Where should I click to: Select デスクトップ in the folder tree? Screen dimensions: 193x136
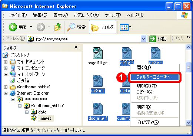click(x=20, y=55)
